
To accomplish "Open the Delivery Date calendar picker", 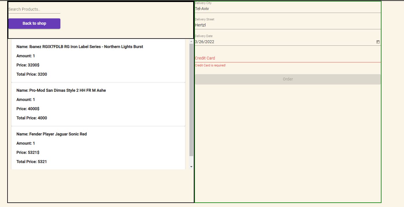I will [x=378, y=42].
